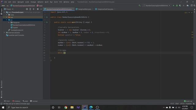Open the Build tool window
Image resolution: width=196 pixels, height=110 pixels.
[25, 101]
